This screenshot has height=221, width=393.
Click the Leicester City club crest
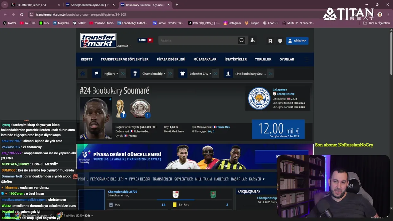259,99
